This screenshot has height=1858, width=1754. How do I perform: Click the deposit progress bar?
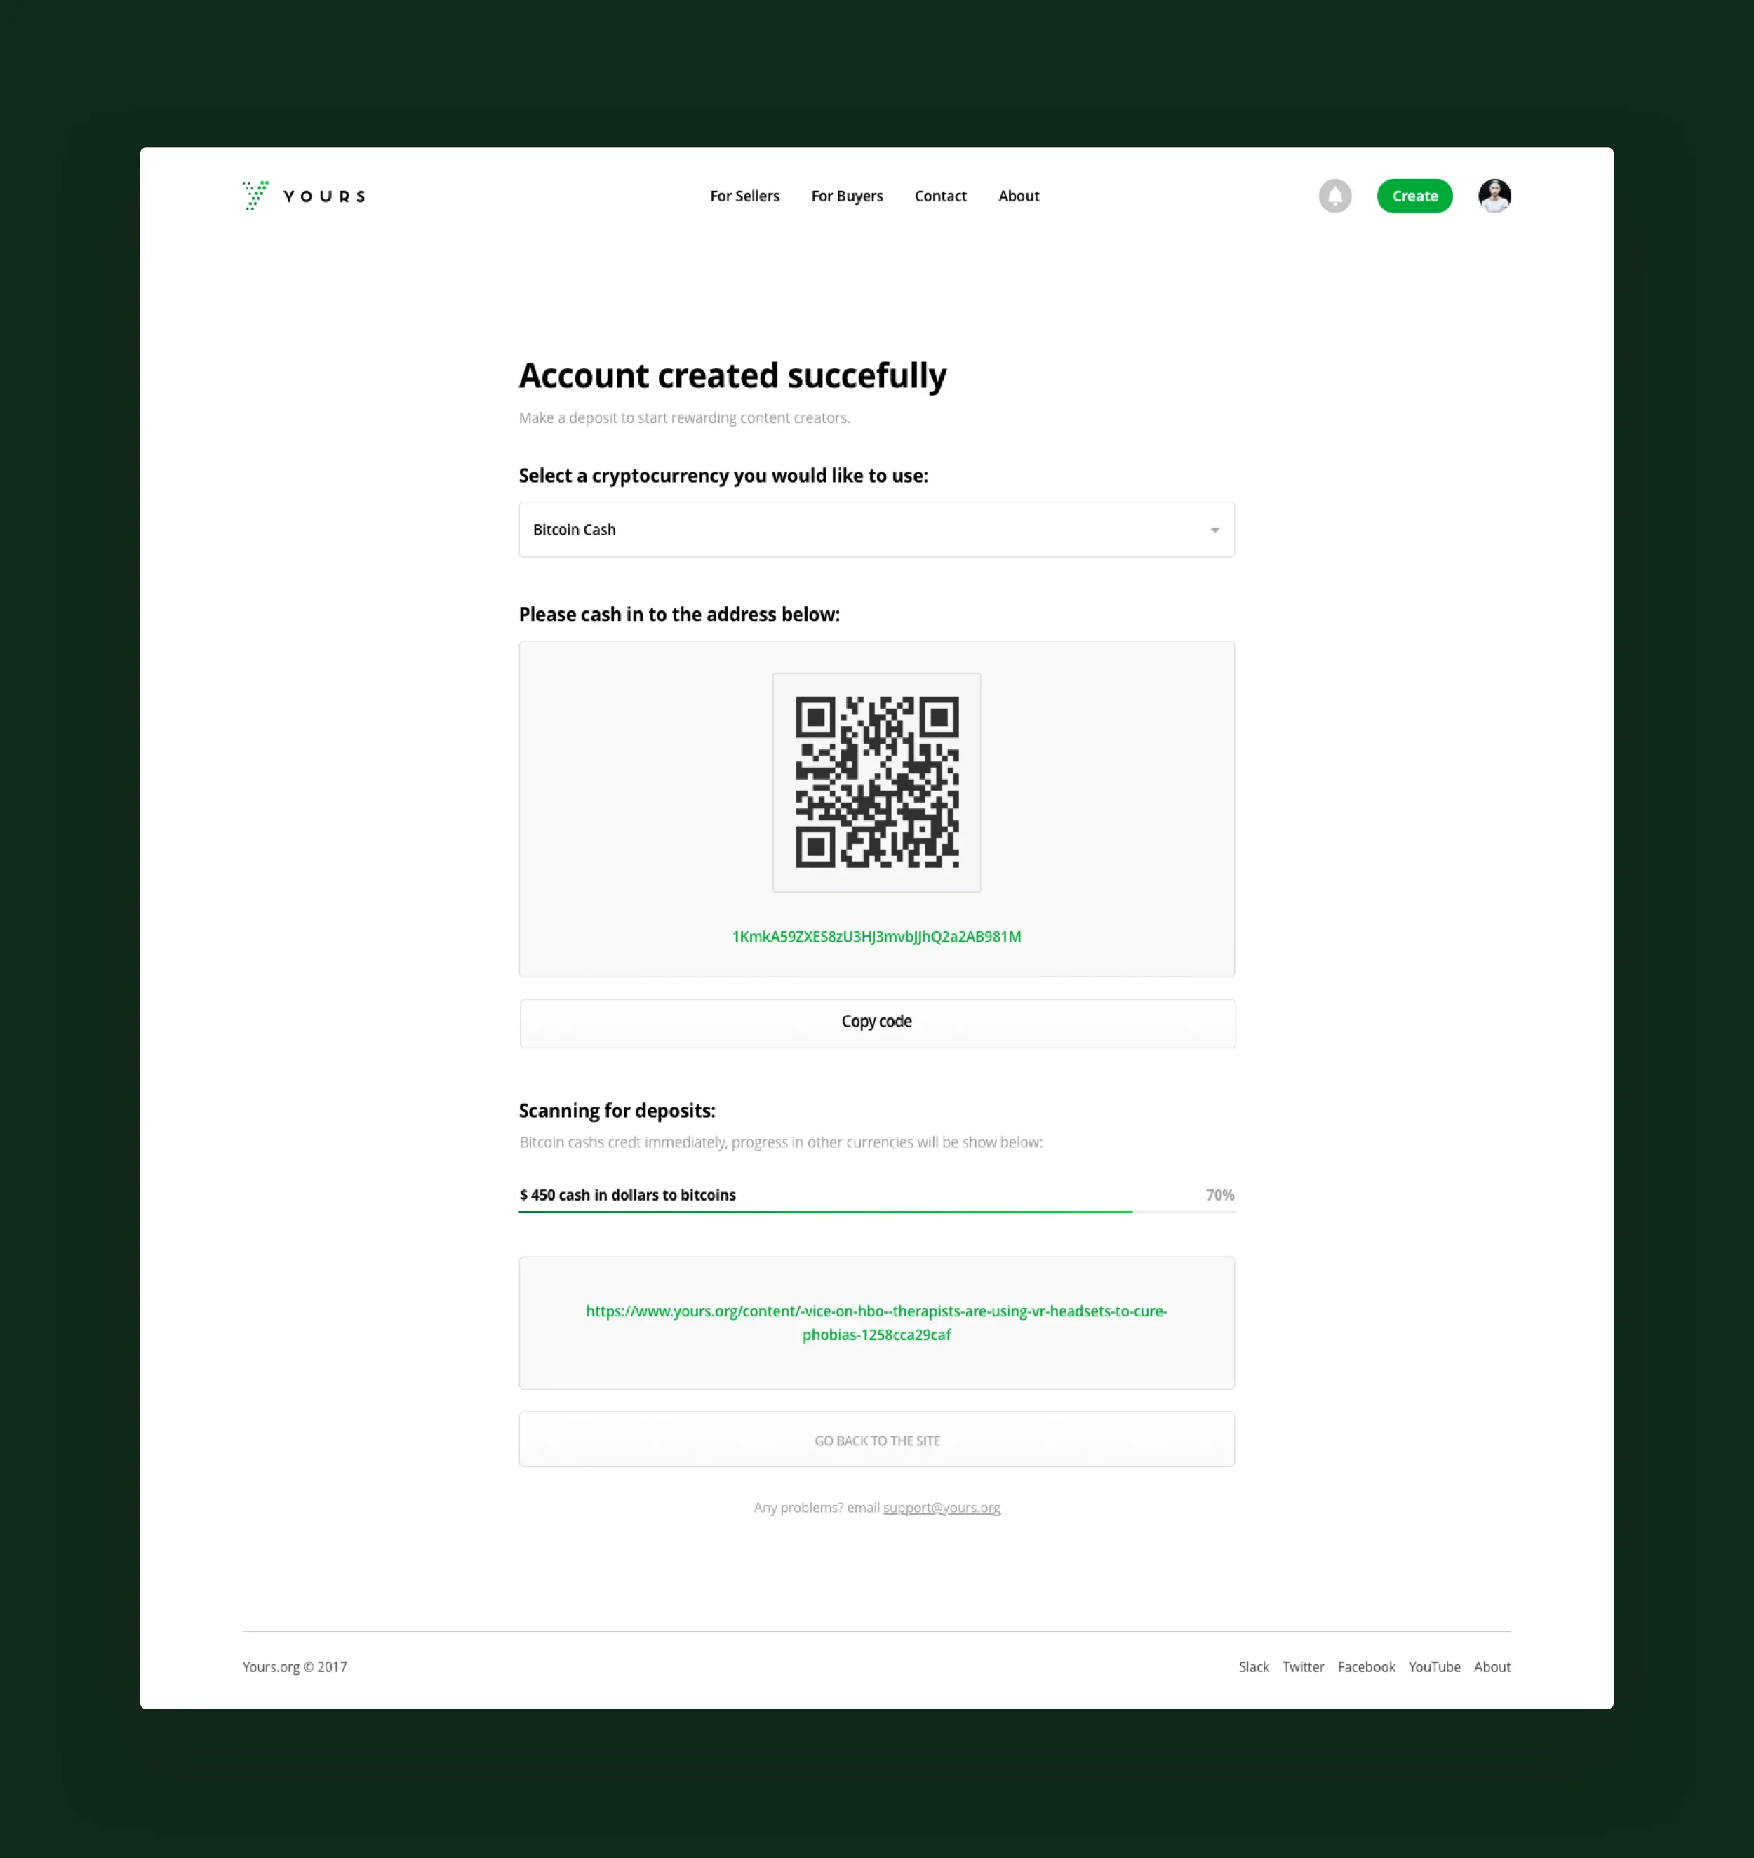[877, 1212]
